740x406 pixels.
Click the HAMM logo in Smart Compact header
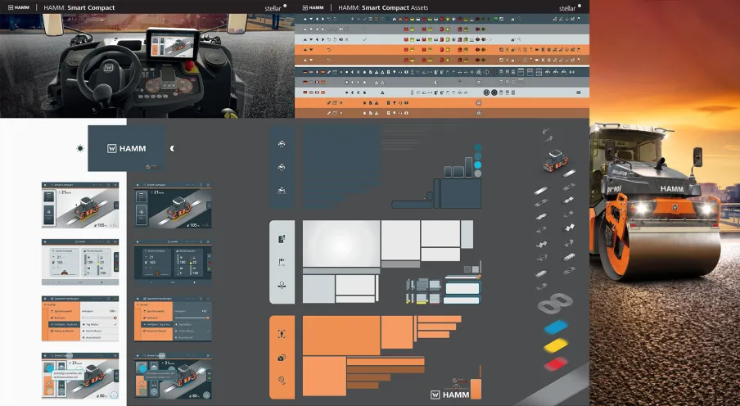(x=19, y=7)
